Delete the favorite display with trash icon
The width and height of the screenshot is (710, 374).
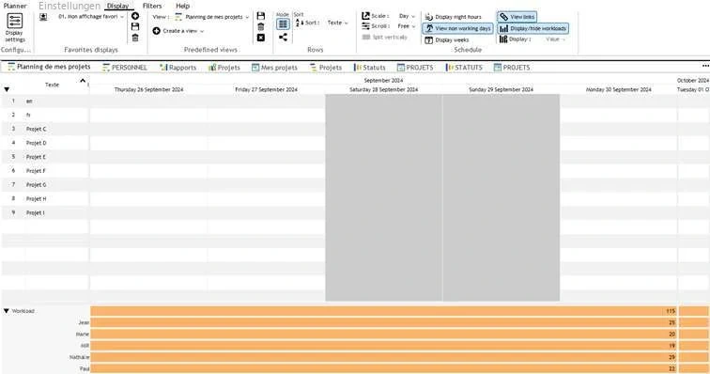pos(135,38)
